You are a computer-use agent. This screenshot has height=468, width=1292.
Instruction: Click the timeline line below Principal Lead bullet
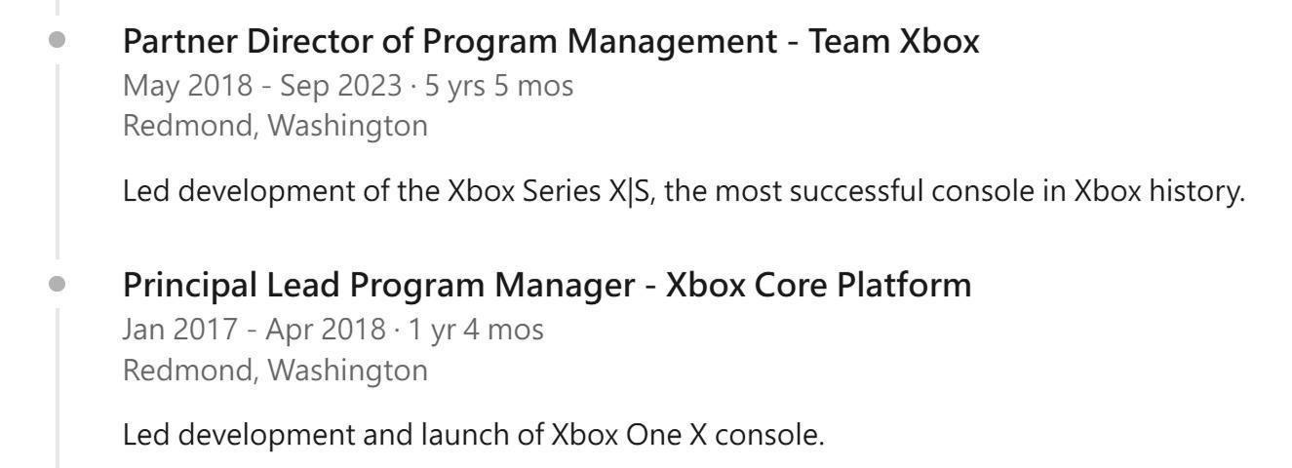pyautogui.click(x=58, y=390)
